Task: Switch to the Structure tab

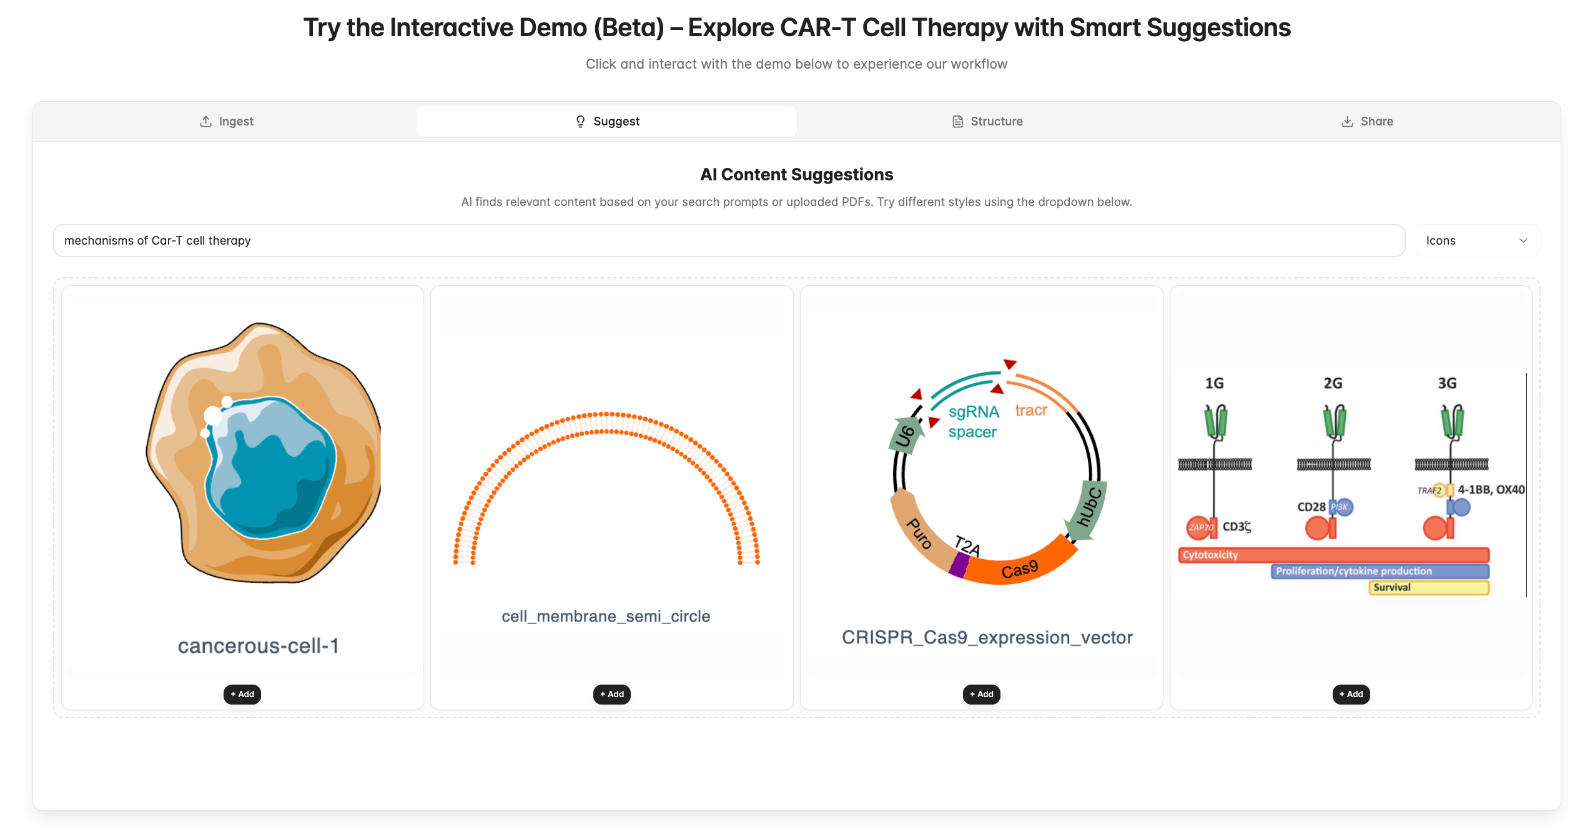Action: click(987, 121)
